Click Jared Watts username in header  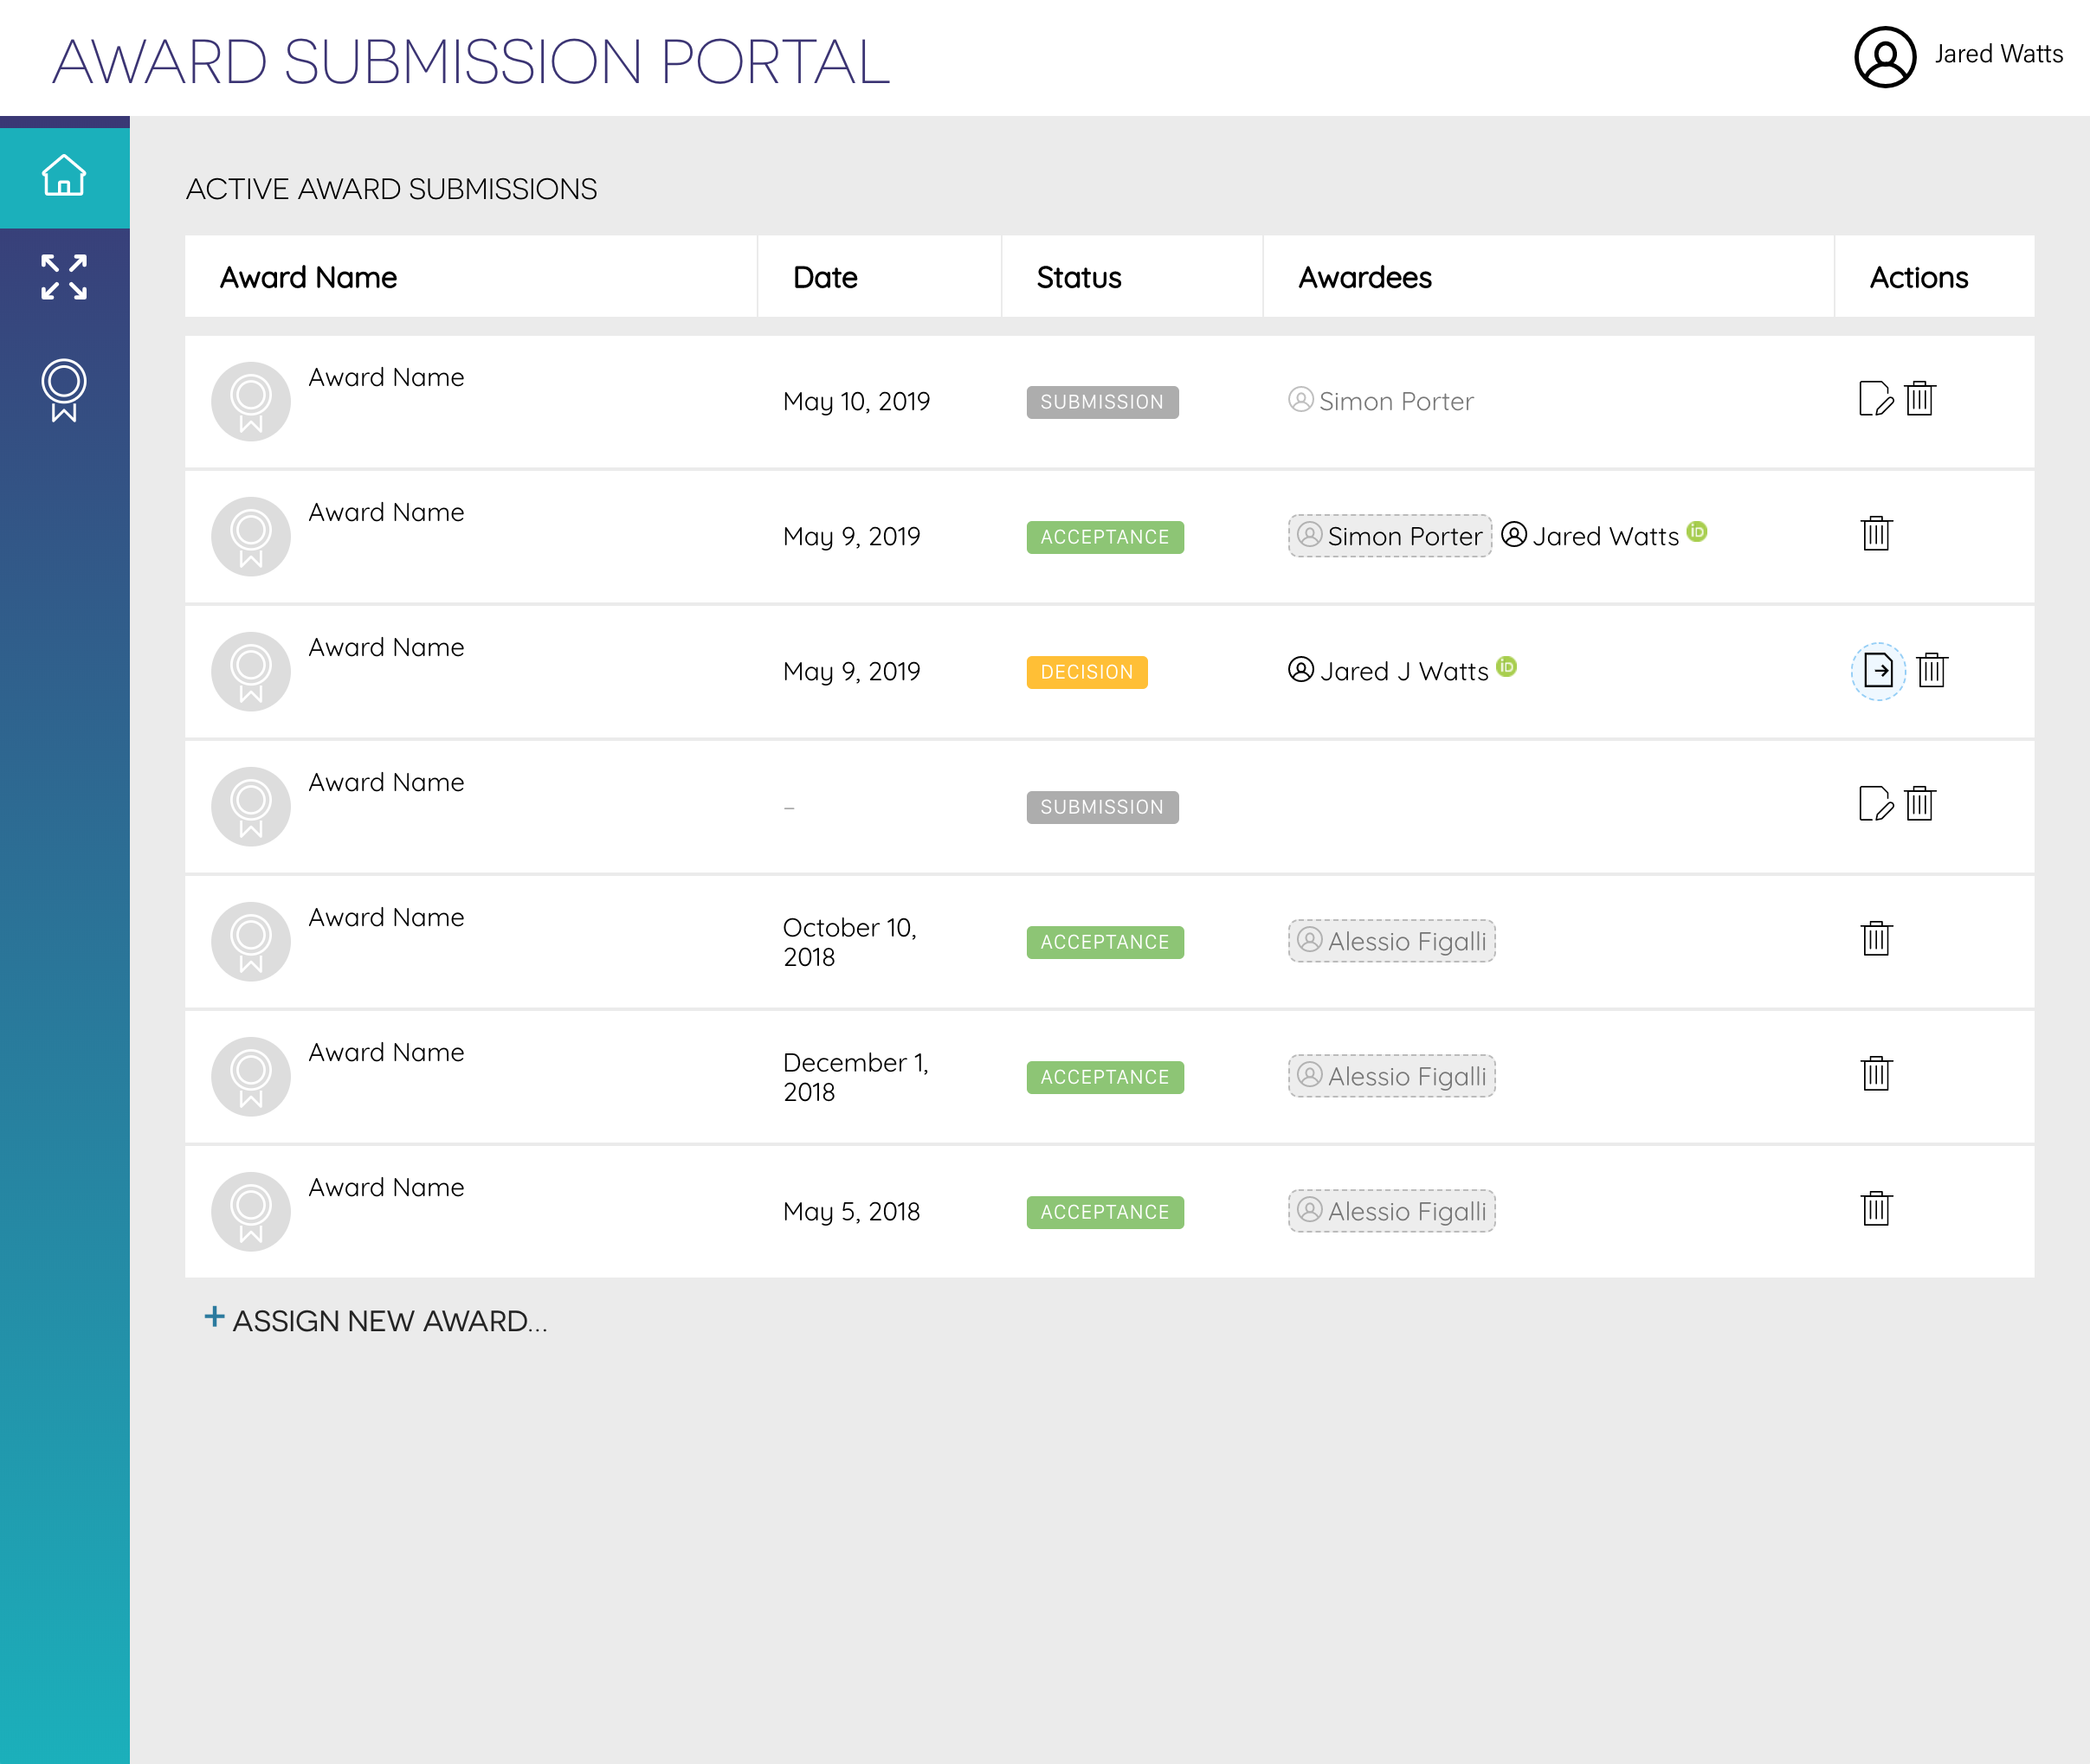click(1998, 55)
